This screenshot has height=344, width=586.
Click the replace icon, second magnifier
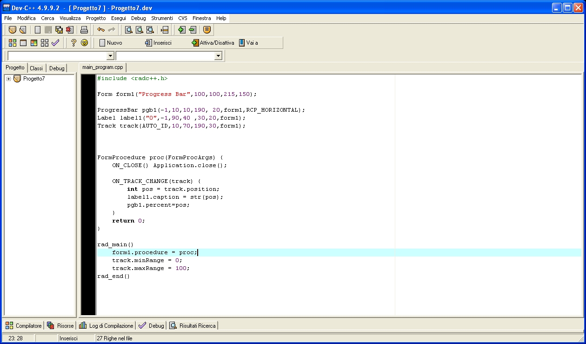[139, 30]
